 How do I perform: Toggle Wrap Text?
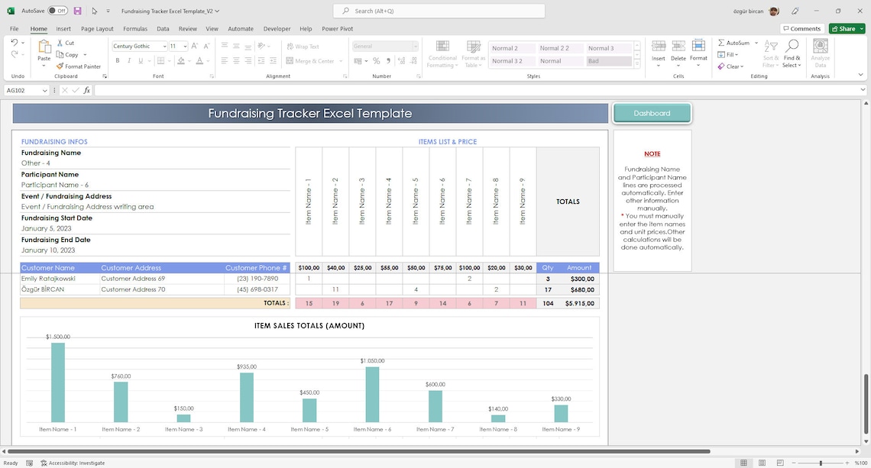point(303,47)
